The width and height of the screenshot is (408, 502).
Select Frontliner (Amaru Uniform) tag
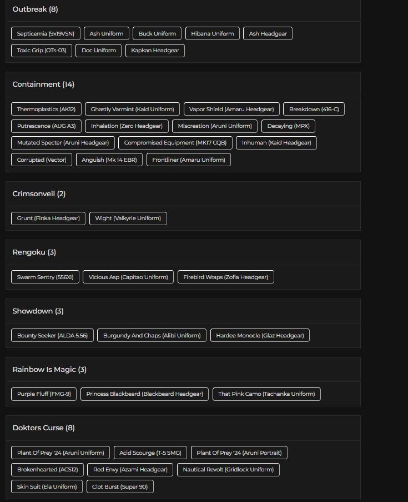(x=189, y=160)
